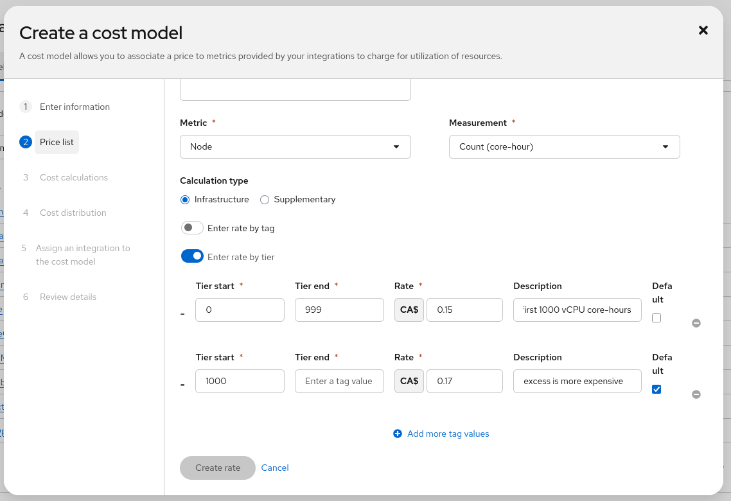Open the Metric dropdown showing Node
The image size is (731, 501).
[295, 146]
